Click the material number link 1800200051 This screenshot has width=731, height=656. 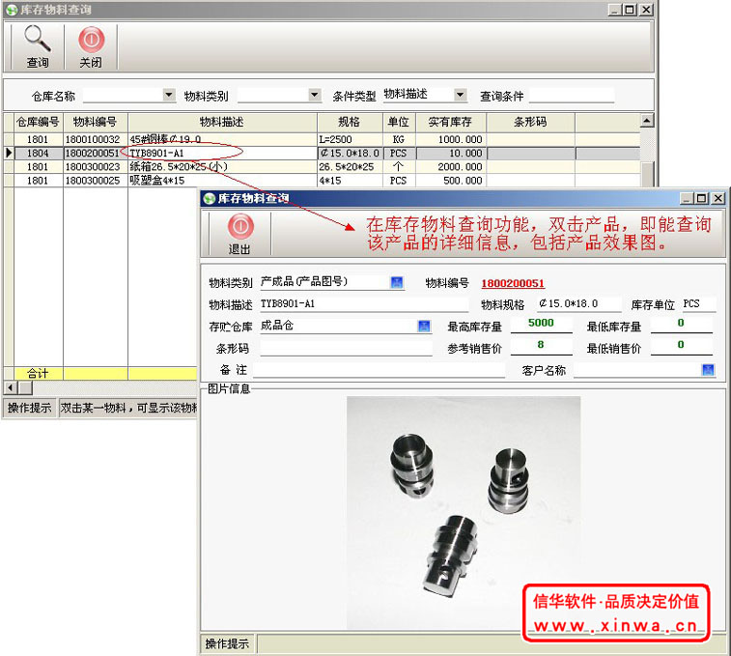click(x=513, y=283)
